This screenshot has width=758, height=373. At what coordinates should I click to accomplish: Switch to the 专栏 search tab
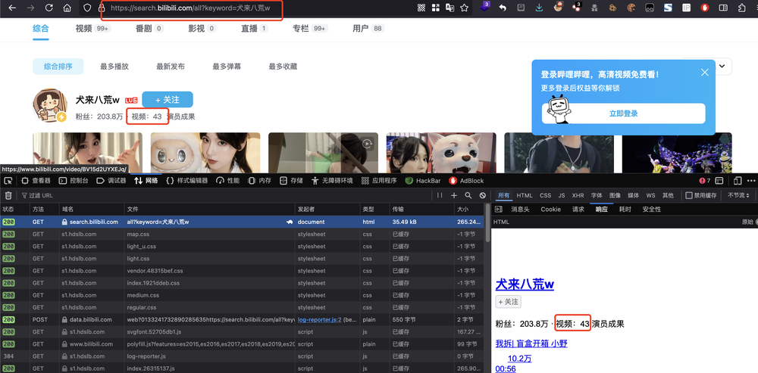pyautogui.click(x=310, y=29)
